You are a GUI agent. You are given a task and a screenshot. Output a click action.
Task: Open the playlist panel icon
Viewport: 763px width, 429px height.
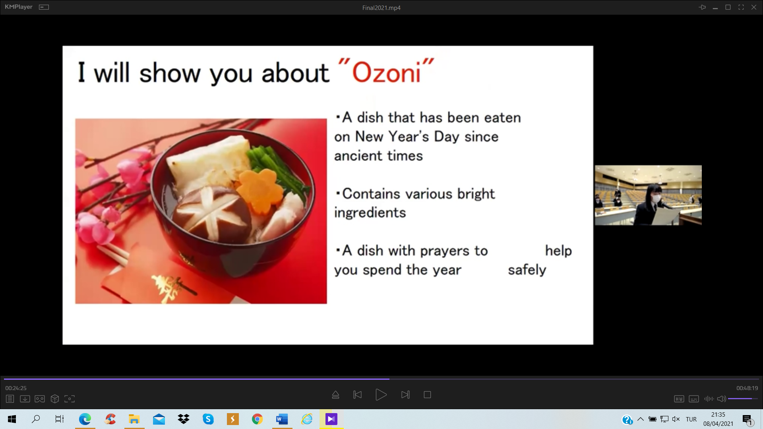[x=10, y=399]
